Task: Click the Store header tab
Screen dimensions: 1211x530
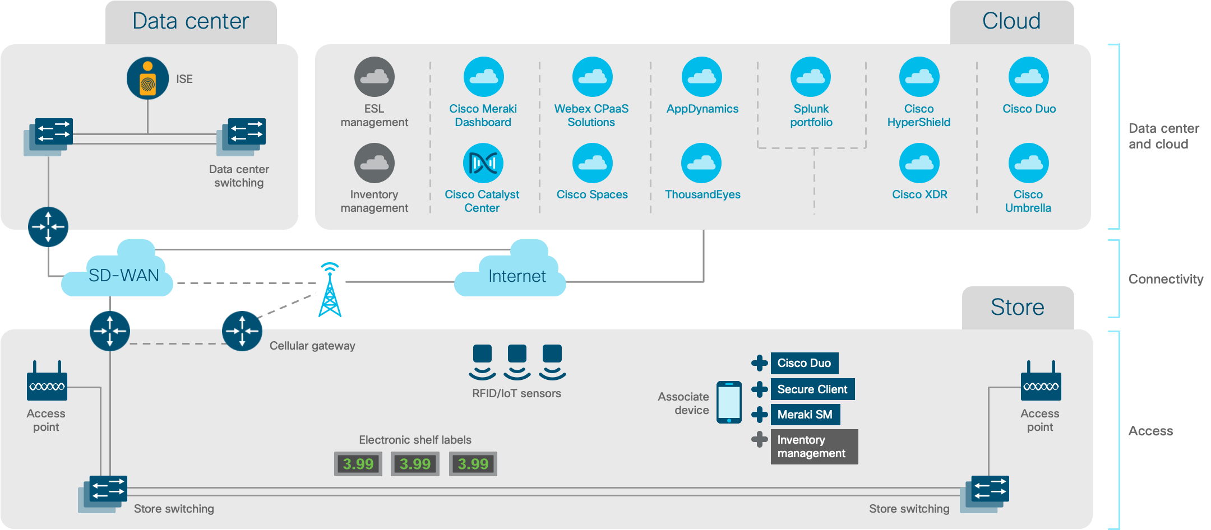Action: 1018,308
